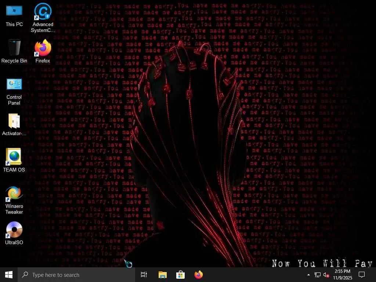Launch the Firefox desktop shortcut
The width and height of the screenshot is (376, 282).
click(43, 51)
